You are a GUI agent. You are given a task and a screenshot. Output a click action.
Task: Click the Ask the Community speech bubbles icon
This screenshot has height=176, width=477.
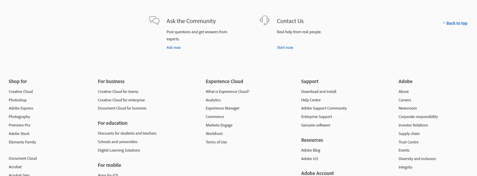154,20
